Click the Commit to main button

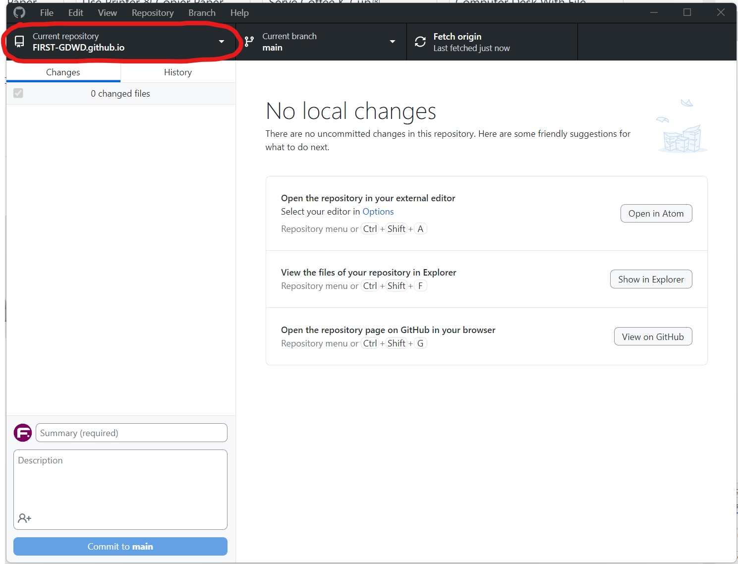(120, 547)
